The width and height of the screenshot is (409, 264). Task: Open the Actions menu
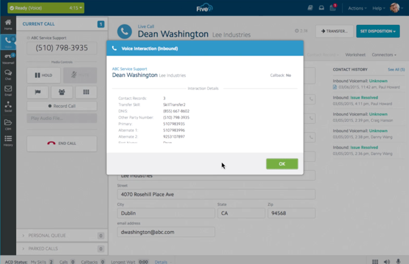pos(357,8)
